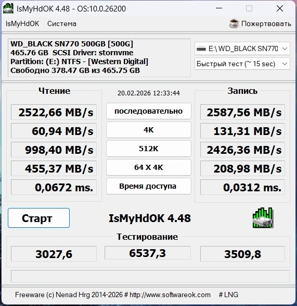This screenshot has height=306, width=297.
Task: Click the 64x4K write value 208,98 MB/s
Action: click(x=242, y=168)
